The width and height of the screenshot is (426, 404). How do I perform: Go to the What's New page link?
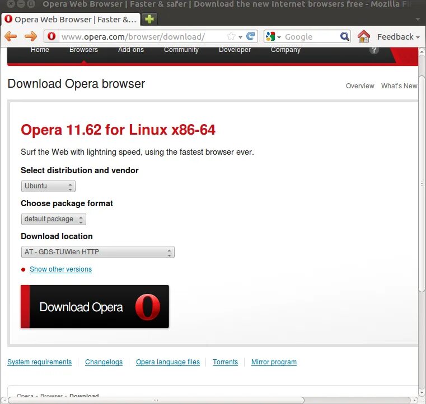399,86
